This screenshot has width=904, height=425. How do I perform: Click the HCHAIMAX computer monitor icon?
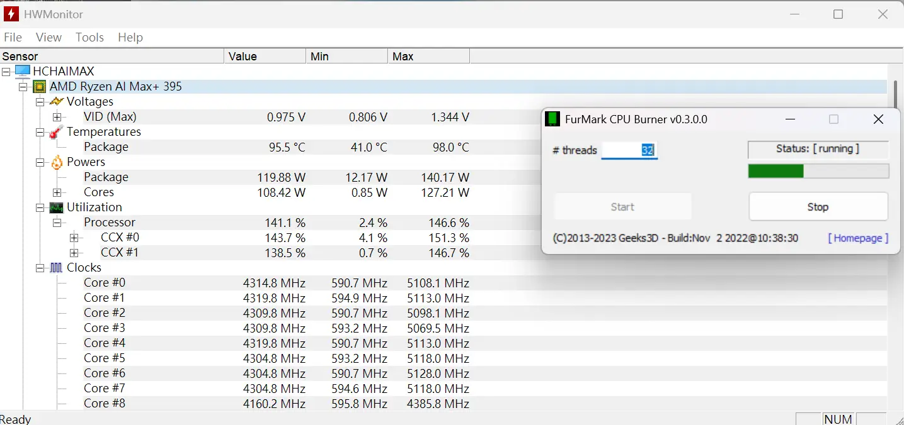click(23, 71)
